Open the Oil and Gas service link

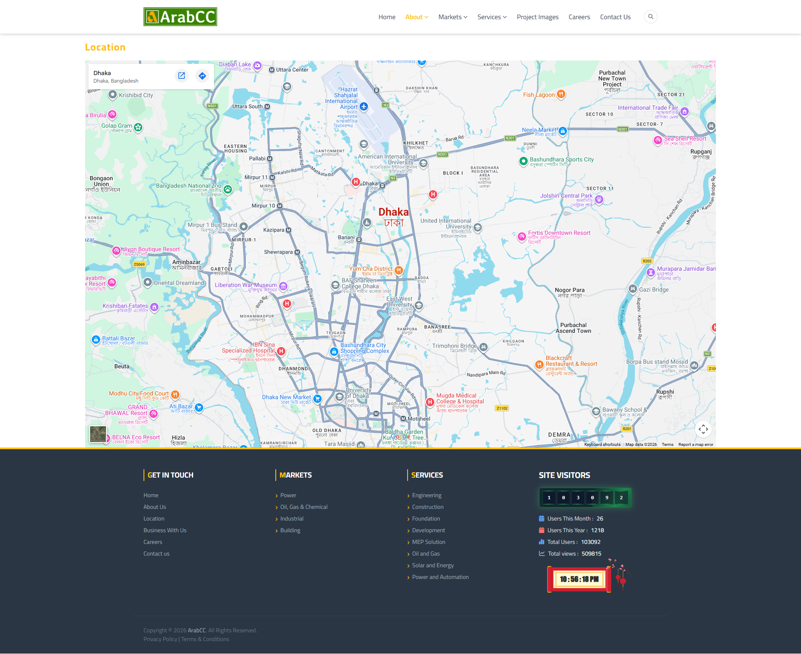click(426, 554)
